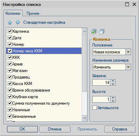The height and width of the screenshot is (136, 139).
Task: Reset with Стандартная настройка
Action: pos(44,22)
